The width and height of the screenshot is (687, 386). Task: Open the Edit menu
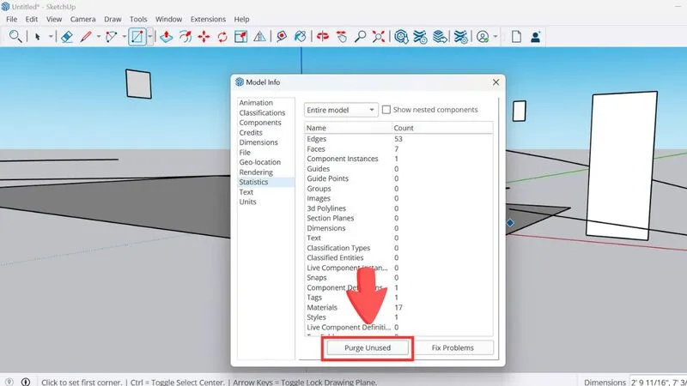point(32,19)
